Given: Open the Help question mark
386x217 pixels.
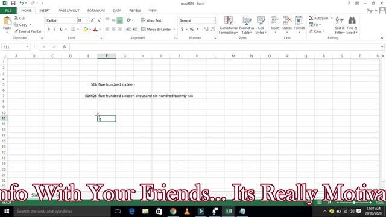Looking at the screenshot, I should 349,3.
